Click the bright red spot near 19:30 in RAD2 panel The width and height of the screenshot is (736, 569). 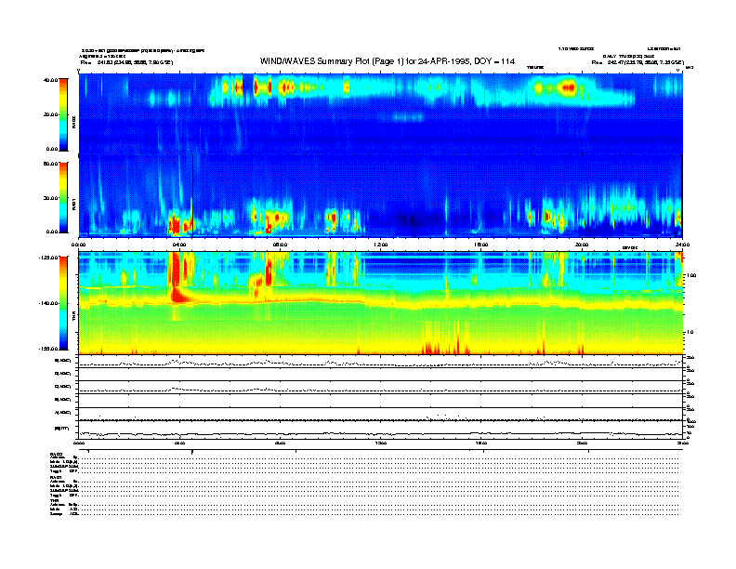[x=569, y=87]
